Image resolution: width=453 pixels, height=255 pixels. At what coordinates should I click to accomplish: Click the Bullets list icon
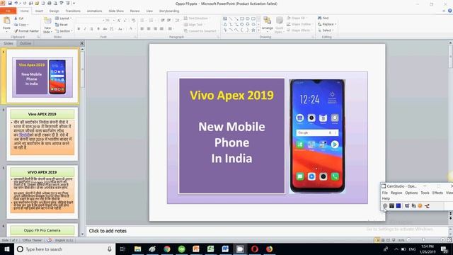142,21
